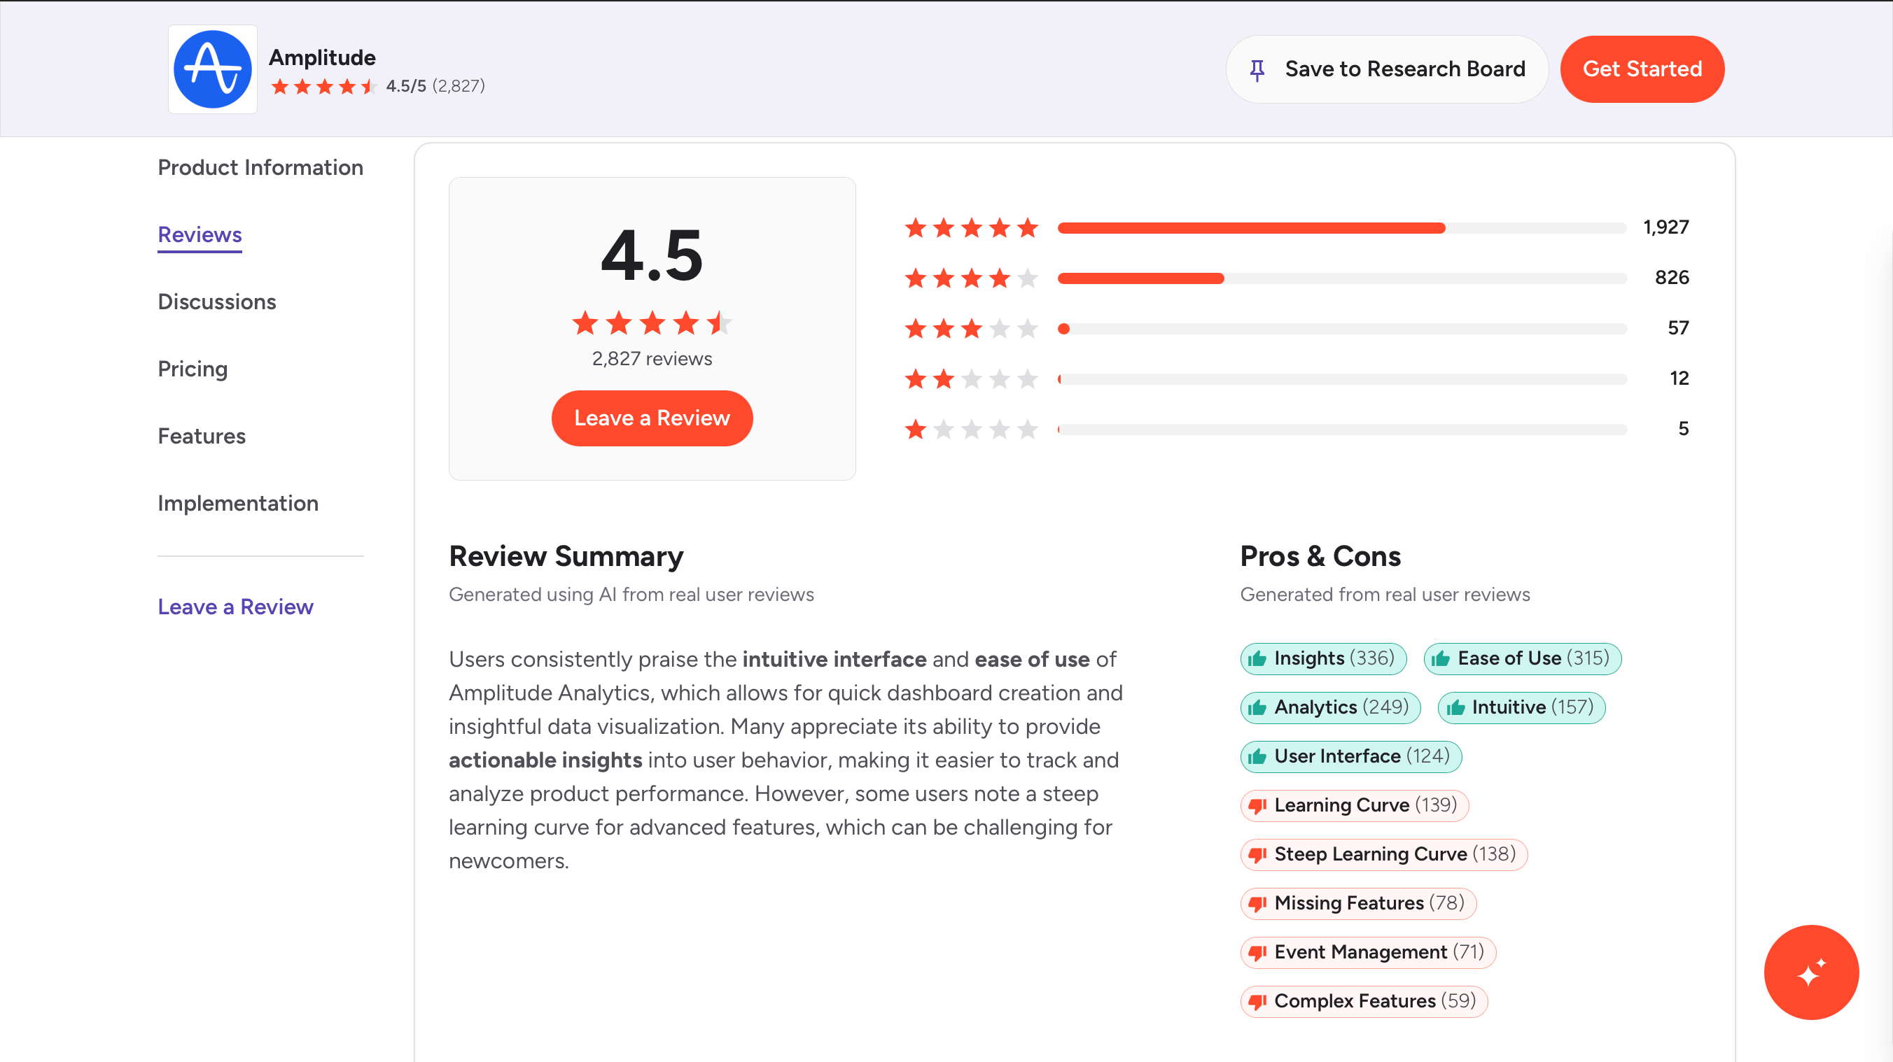The height and width of the screenshot is (1062, 1893).
Task: Select the Steep Learning Curve con tag
Action: (x=1384, y=854)
